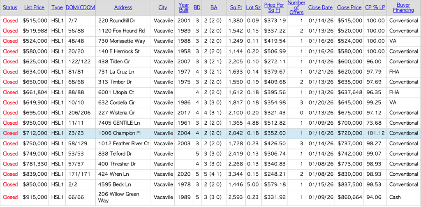The height and width of the screenshot is (207, 421).
Task: Sort by Close Price column header
Action: (x=349, y=8)
